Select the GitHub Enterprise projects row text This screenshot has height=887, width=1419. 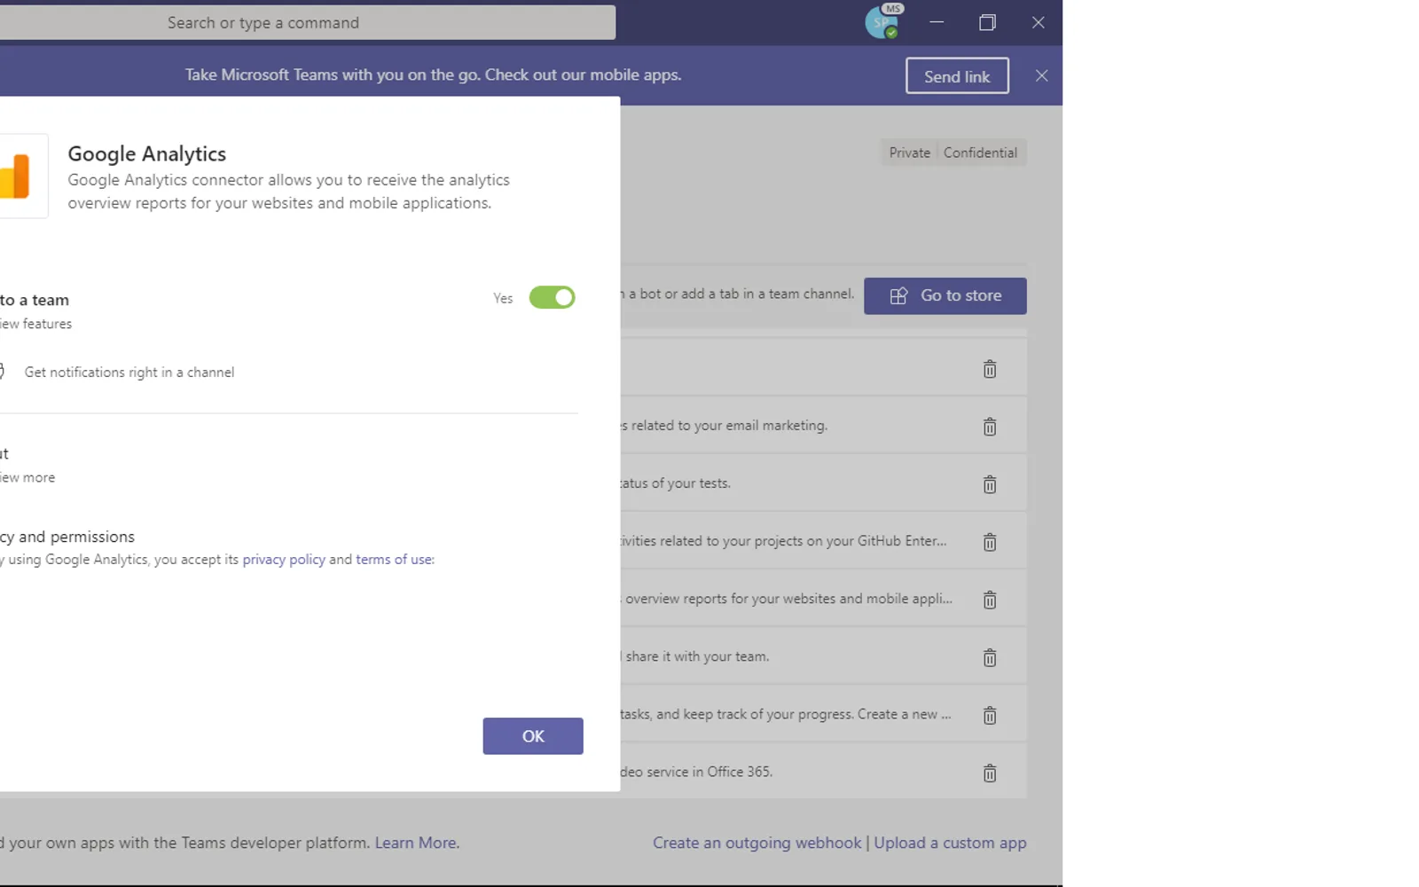[783, 541]
